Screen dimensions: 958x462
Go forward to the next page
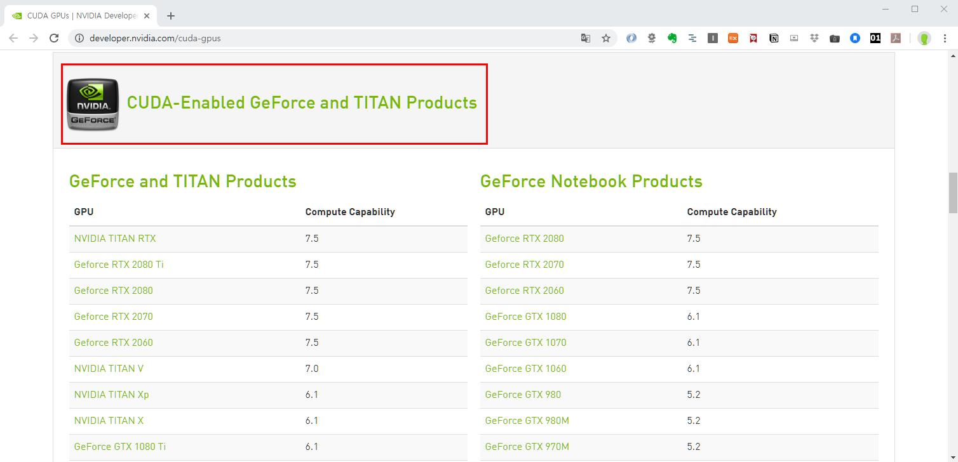coord(34,38)
